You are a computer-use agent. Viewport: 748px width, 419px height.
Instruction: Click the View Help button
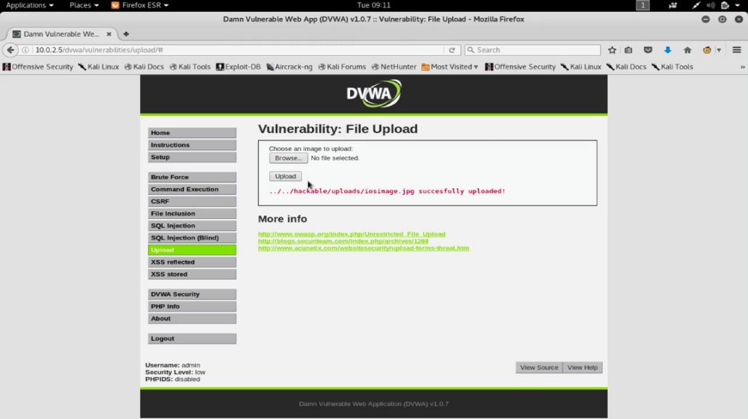tap(583, 367)
